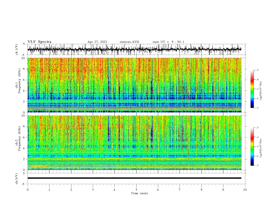Click time axis tick label '3'
This screenshot has width=276, height=213.
pos(93,190)
